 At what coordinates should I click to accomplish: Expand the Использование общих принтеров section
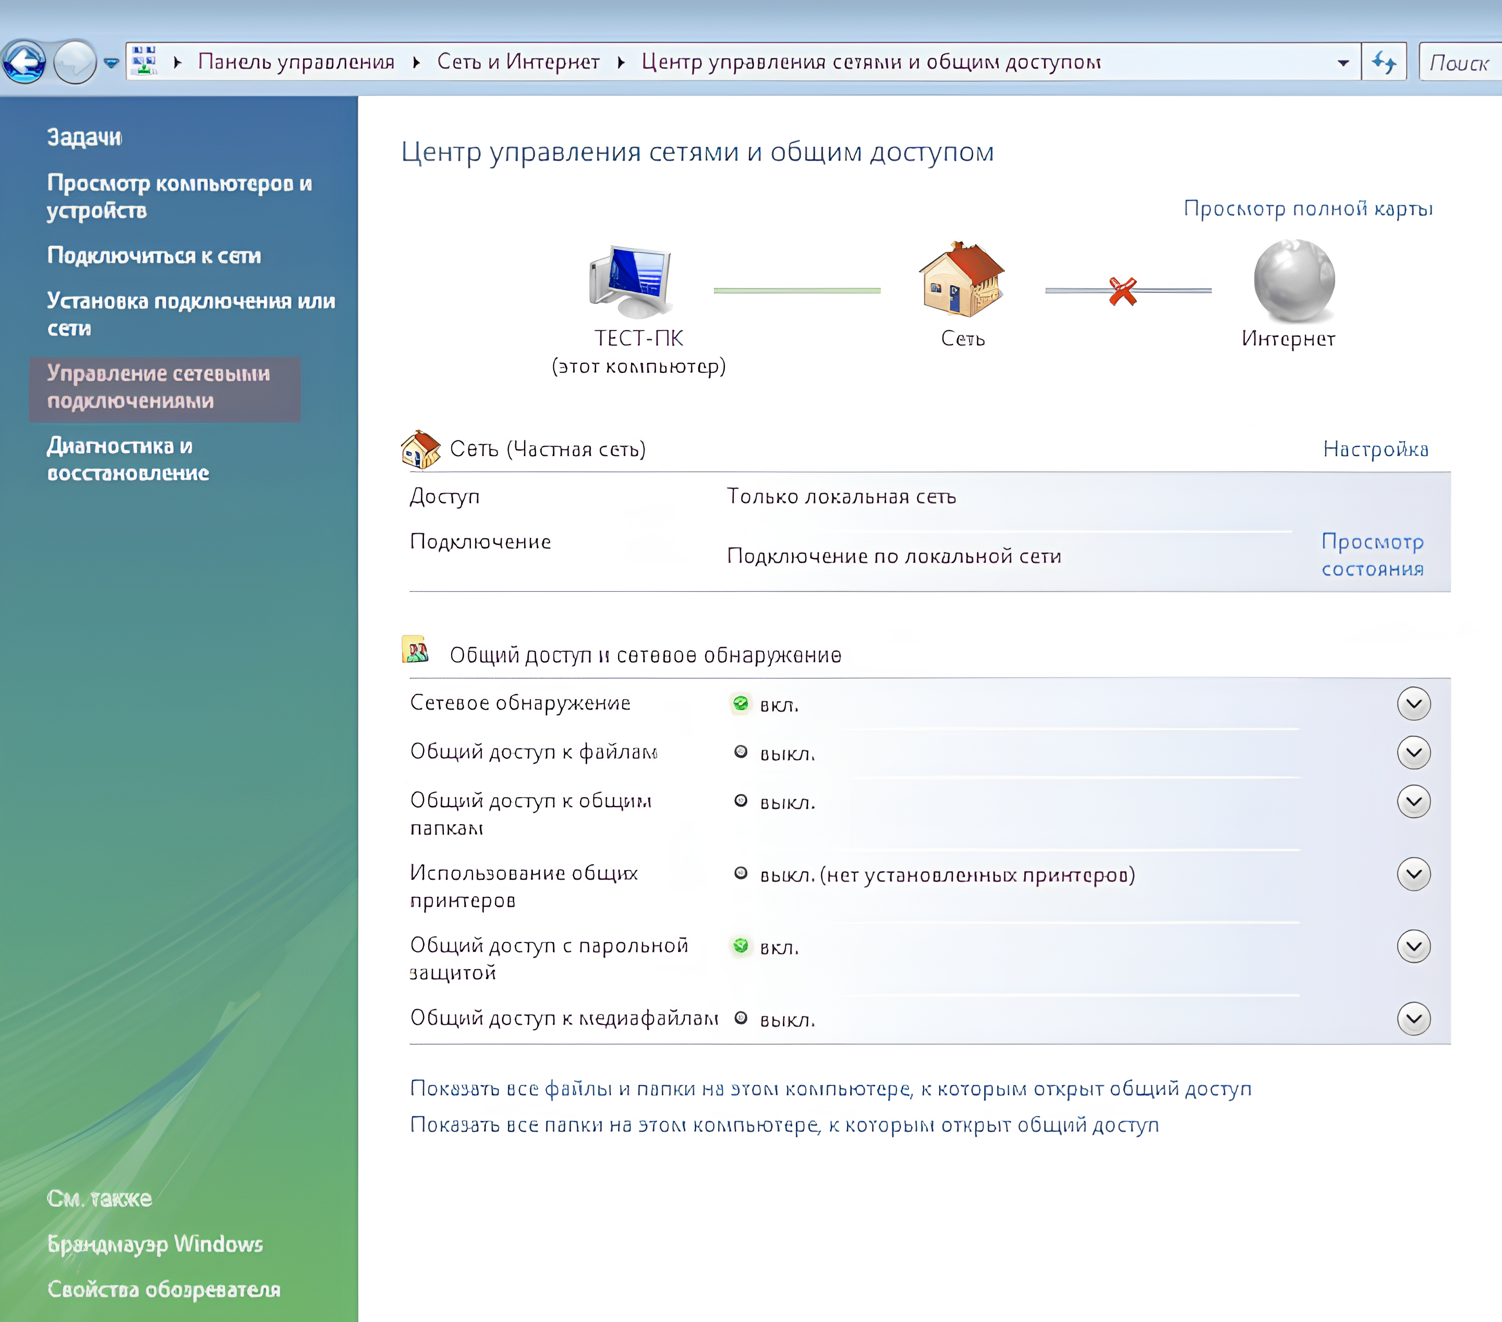[x=1413, y=874]
